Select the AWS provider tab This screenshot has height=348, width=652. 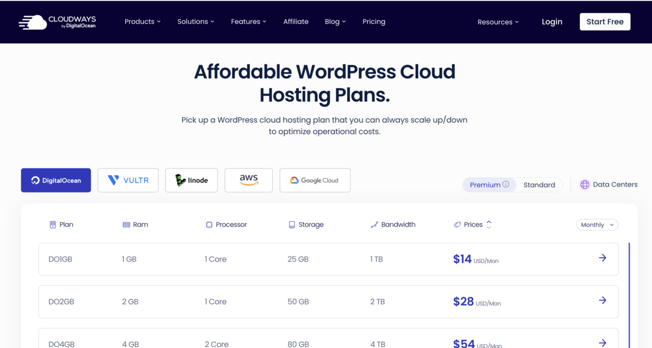[248, 180]
